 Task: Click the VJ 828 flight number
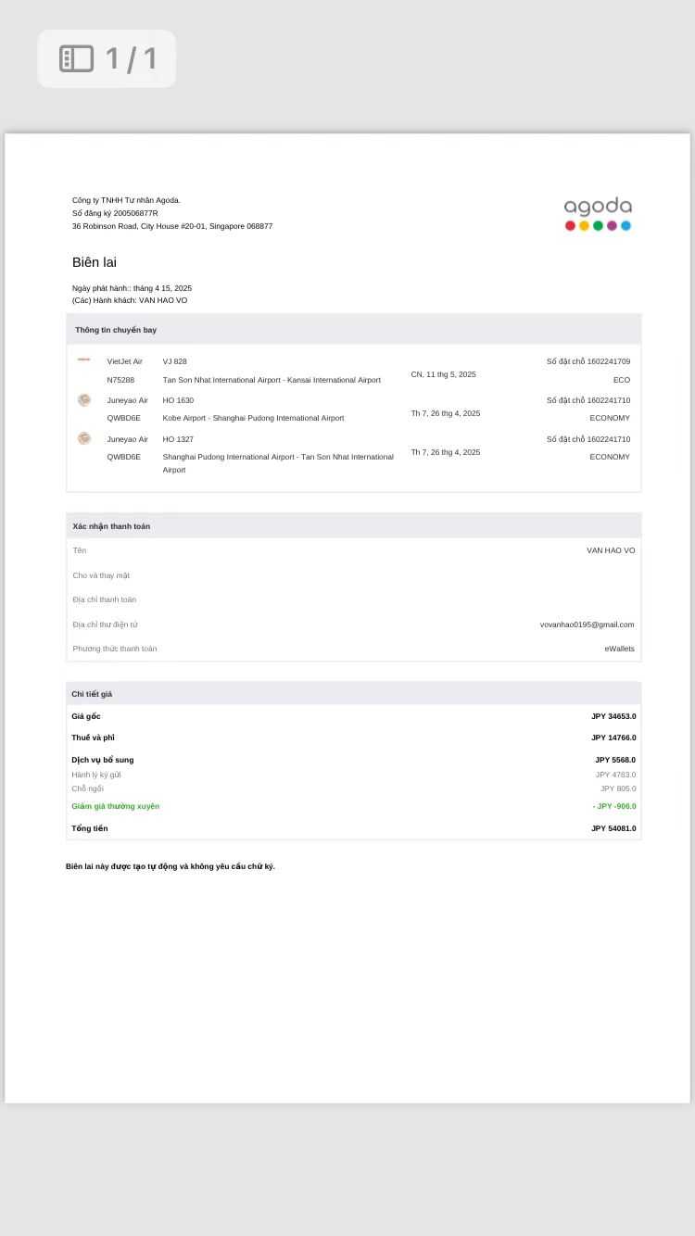174,361
